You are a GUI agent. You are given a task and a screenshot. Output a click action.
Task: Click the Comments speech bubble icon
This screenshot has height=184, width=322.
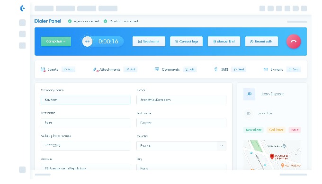tap(157, 69)
